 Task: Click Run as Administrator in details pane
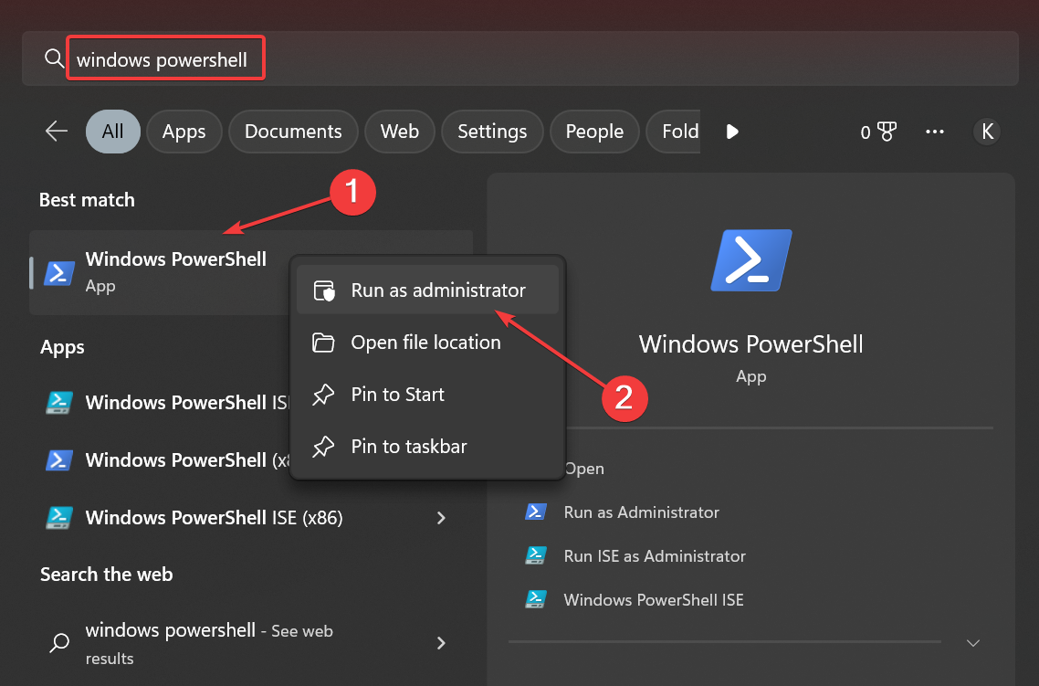(642, 512)
